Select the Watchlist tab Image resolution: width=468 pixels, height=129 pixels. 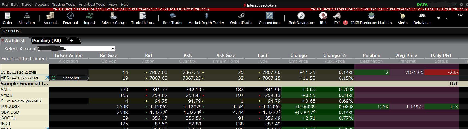(14, 41)
